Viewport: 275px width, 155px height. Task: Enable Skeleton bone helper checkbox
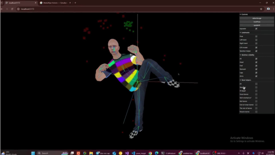tap(256, 87)
